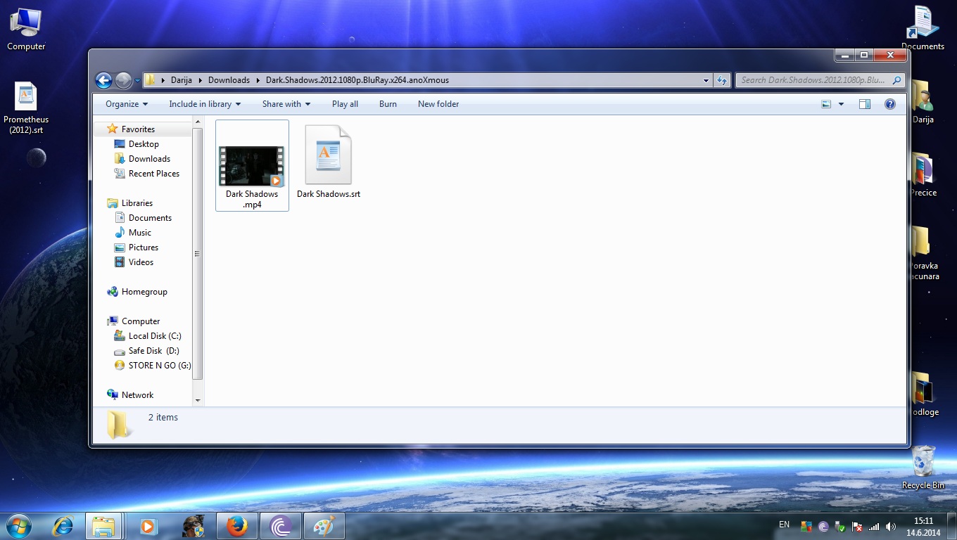Open the Organize menu
The image size is (957, 540).
pos(127,104)
